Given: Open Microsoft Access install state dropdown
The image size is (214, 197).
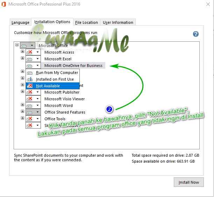Looking at the screenshot, I should pos(33,52).
